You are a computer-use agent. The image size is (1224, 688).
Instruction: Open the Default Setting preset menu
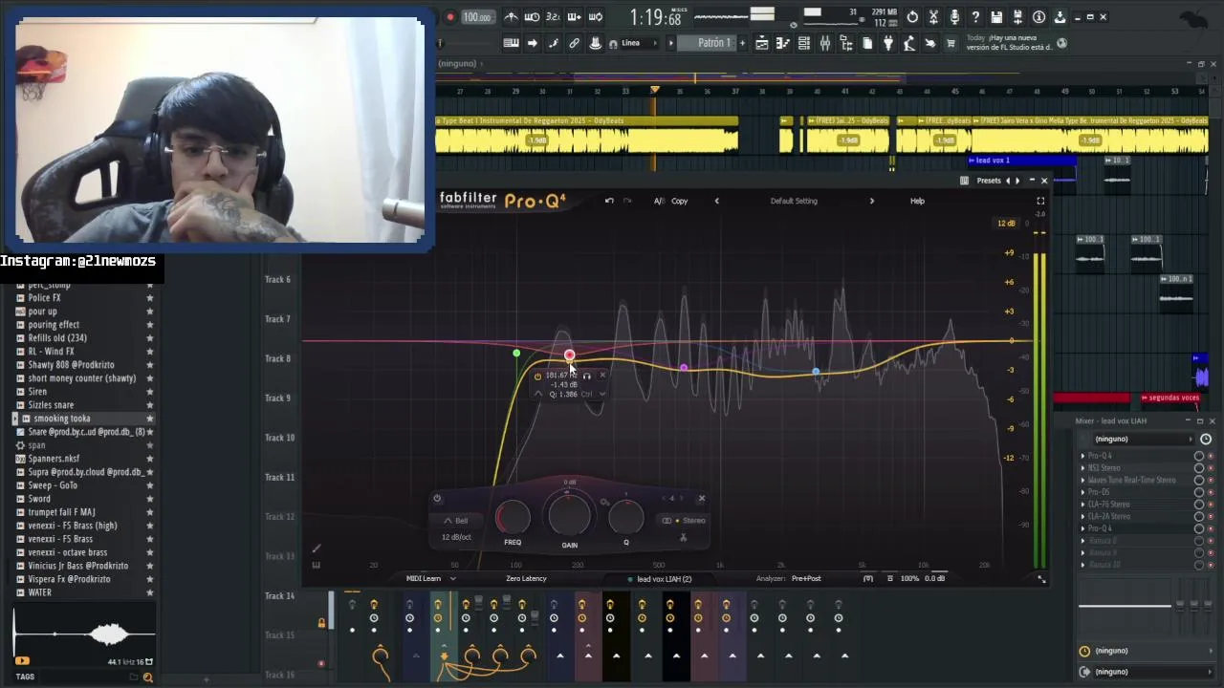(794, 201)
